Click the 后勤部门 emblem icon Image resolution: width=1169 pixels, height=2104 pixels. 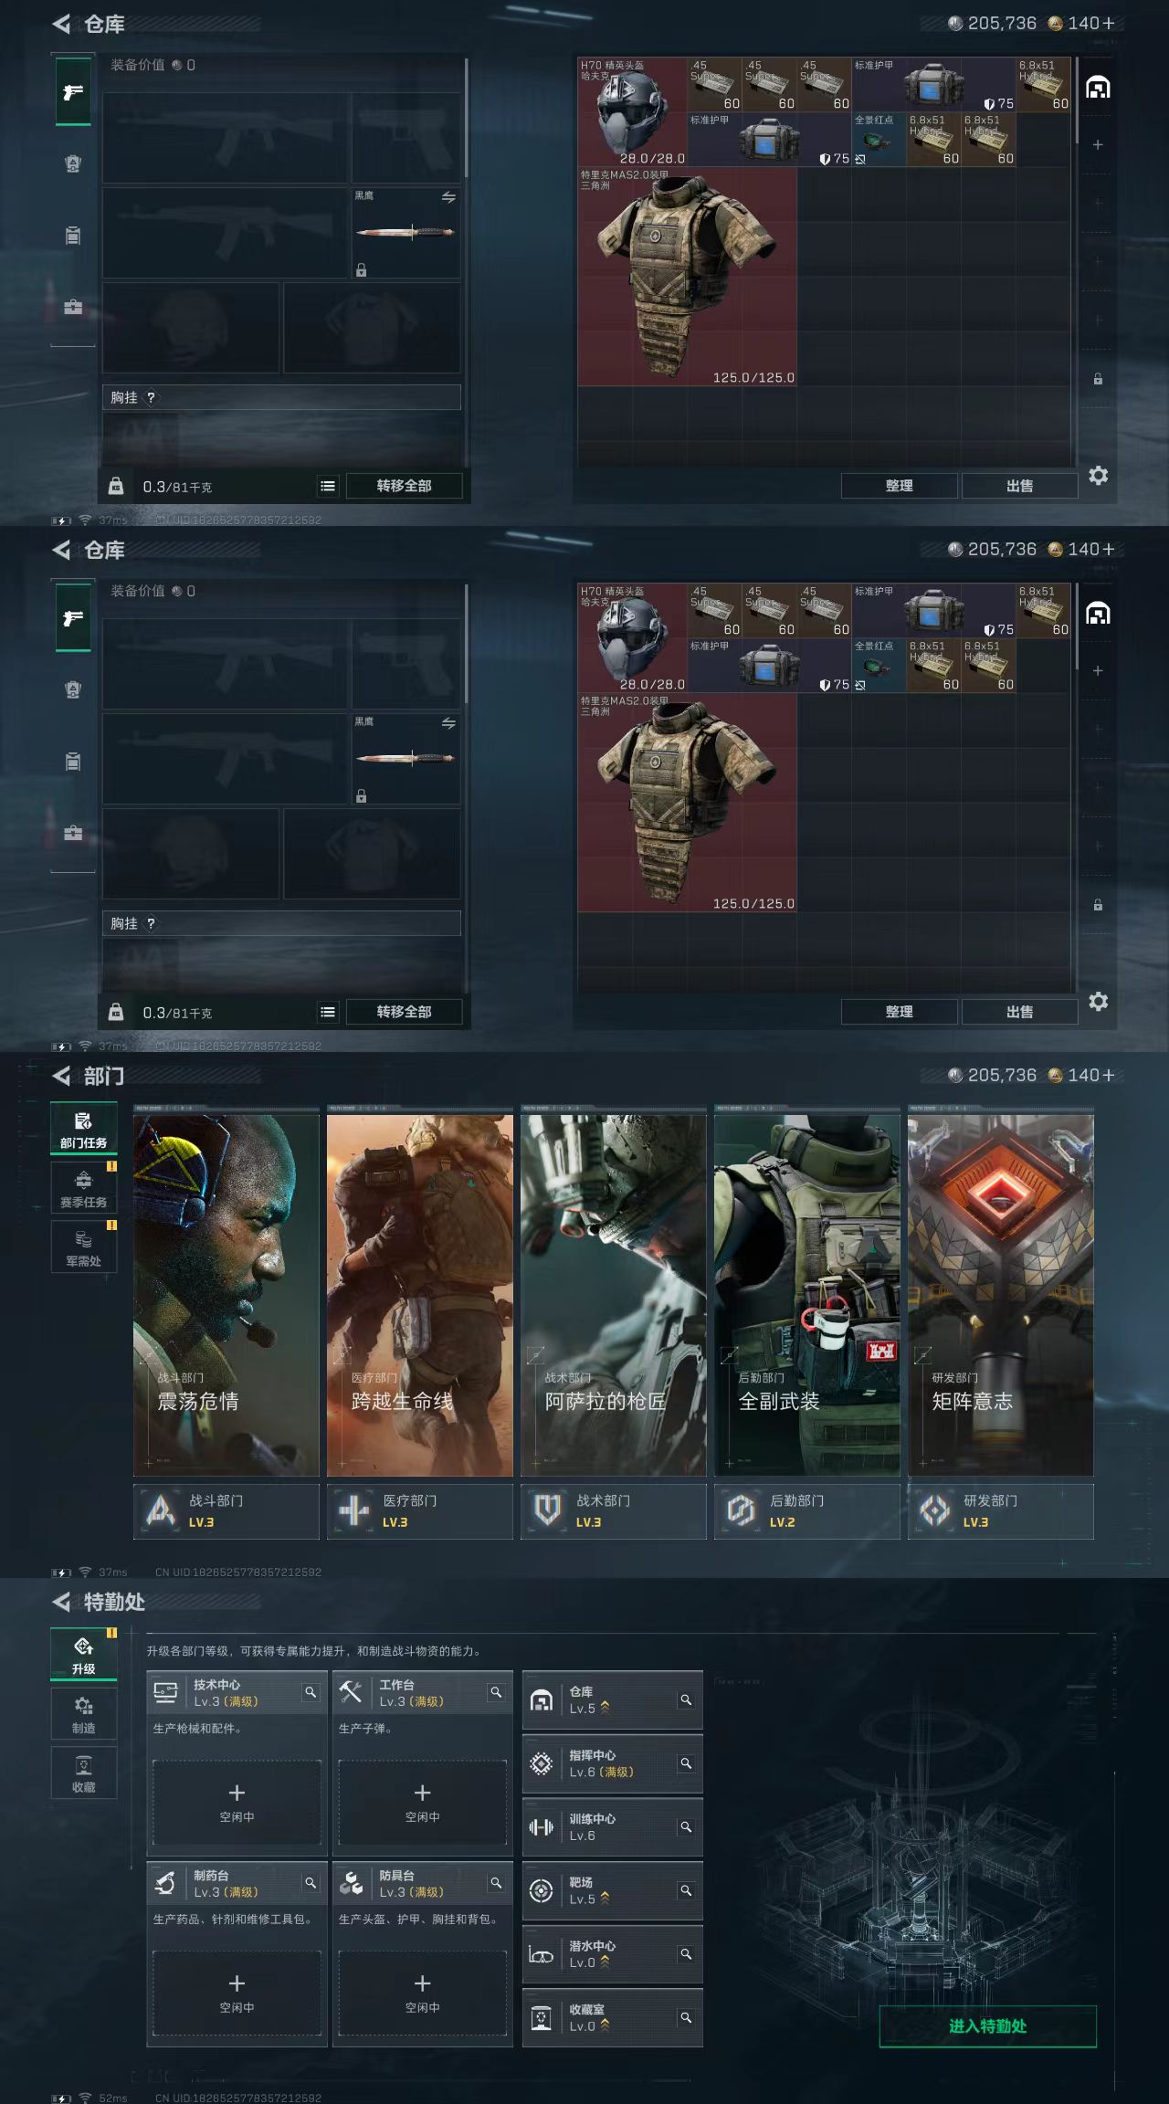tap(742, 1511)
